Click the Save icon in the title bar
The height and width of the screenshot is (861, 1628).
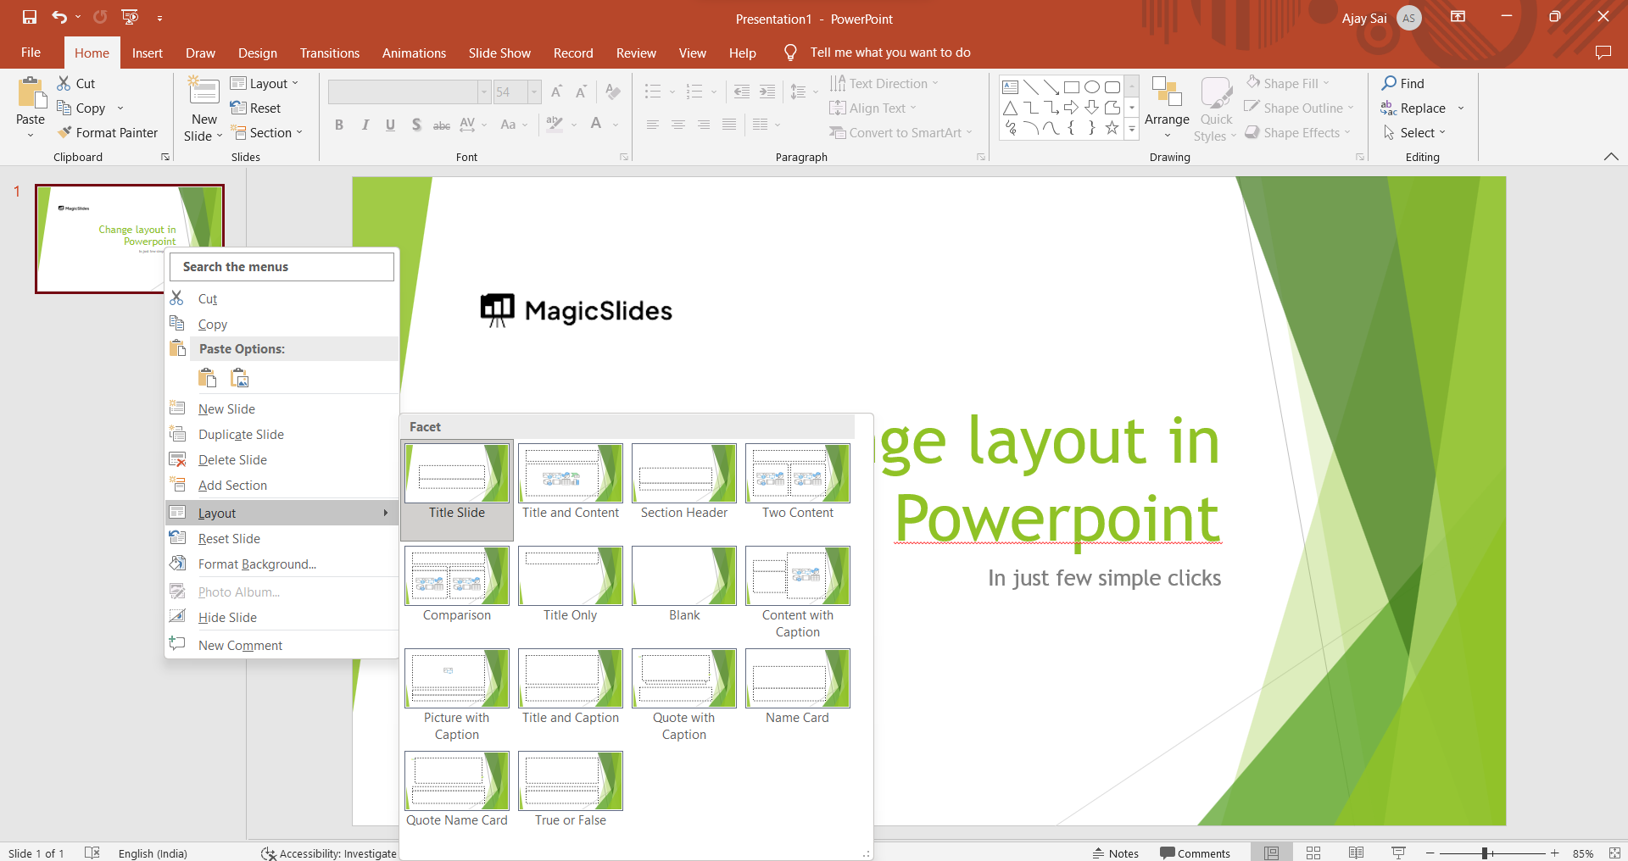30,17
